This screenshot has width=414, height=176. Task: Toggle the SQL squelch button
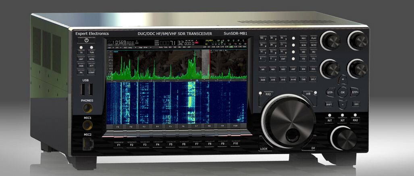point(313,69)
